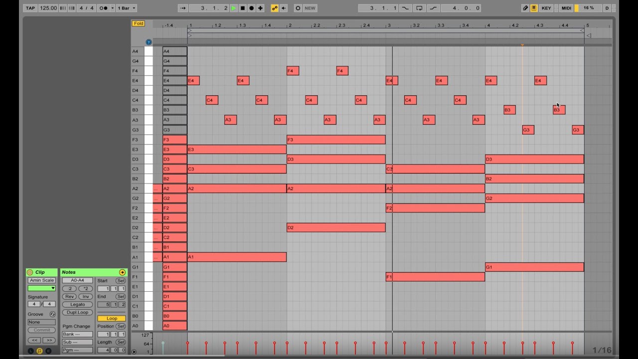Toggle the Follow arrow icon
The width and height of the screenshot is (638, 359).
(x=183, y=8)
